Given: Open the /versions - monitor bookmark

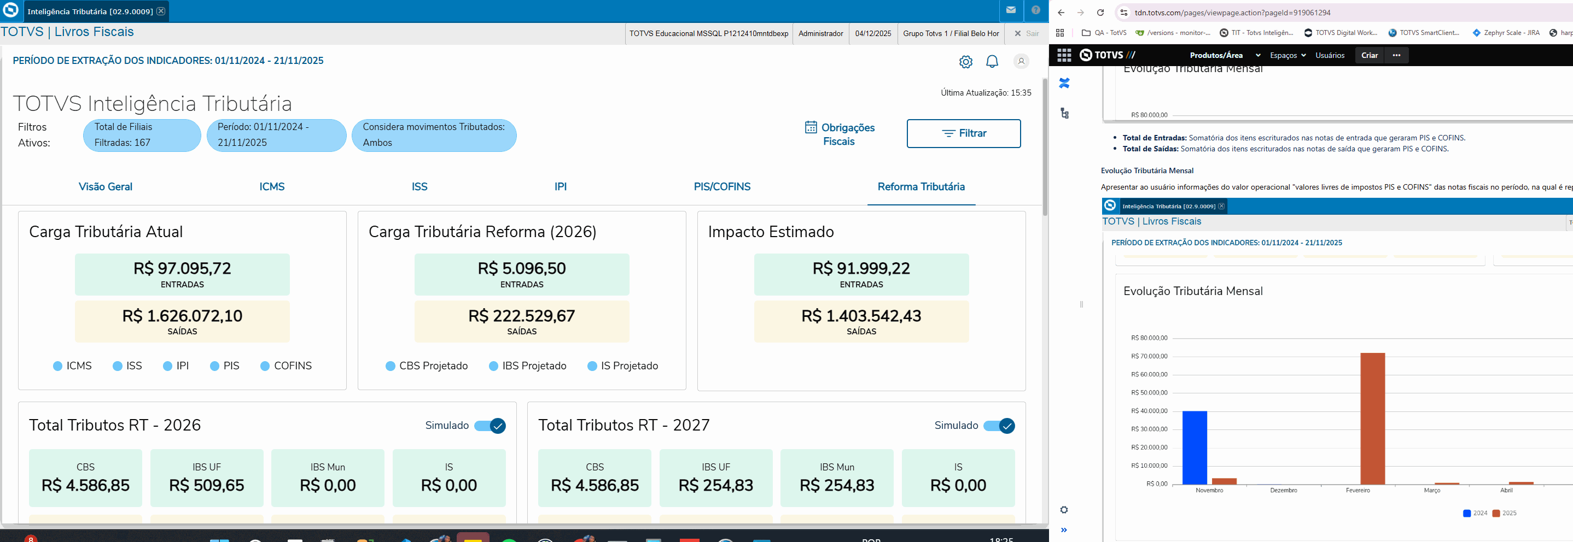Looking at the screenshot, I should (x=1173, y=33).
